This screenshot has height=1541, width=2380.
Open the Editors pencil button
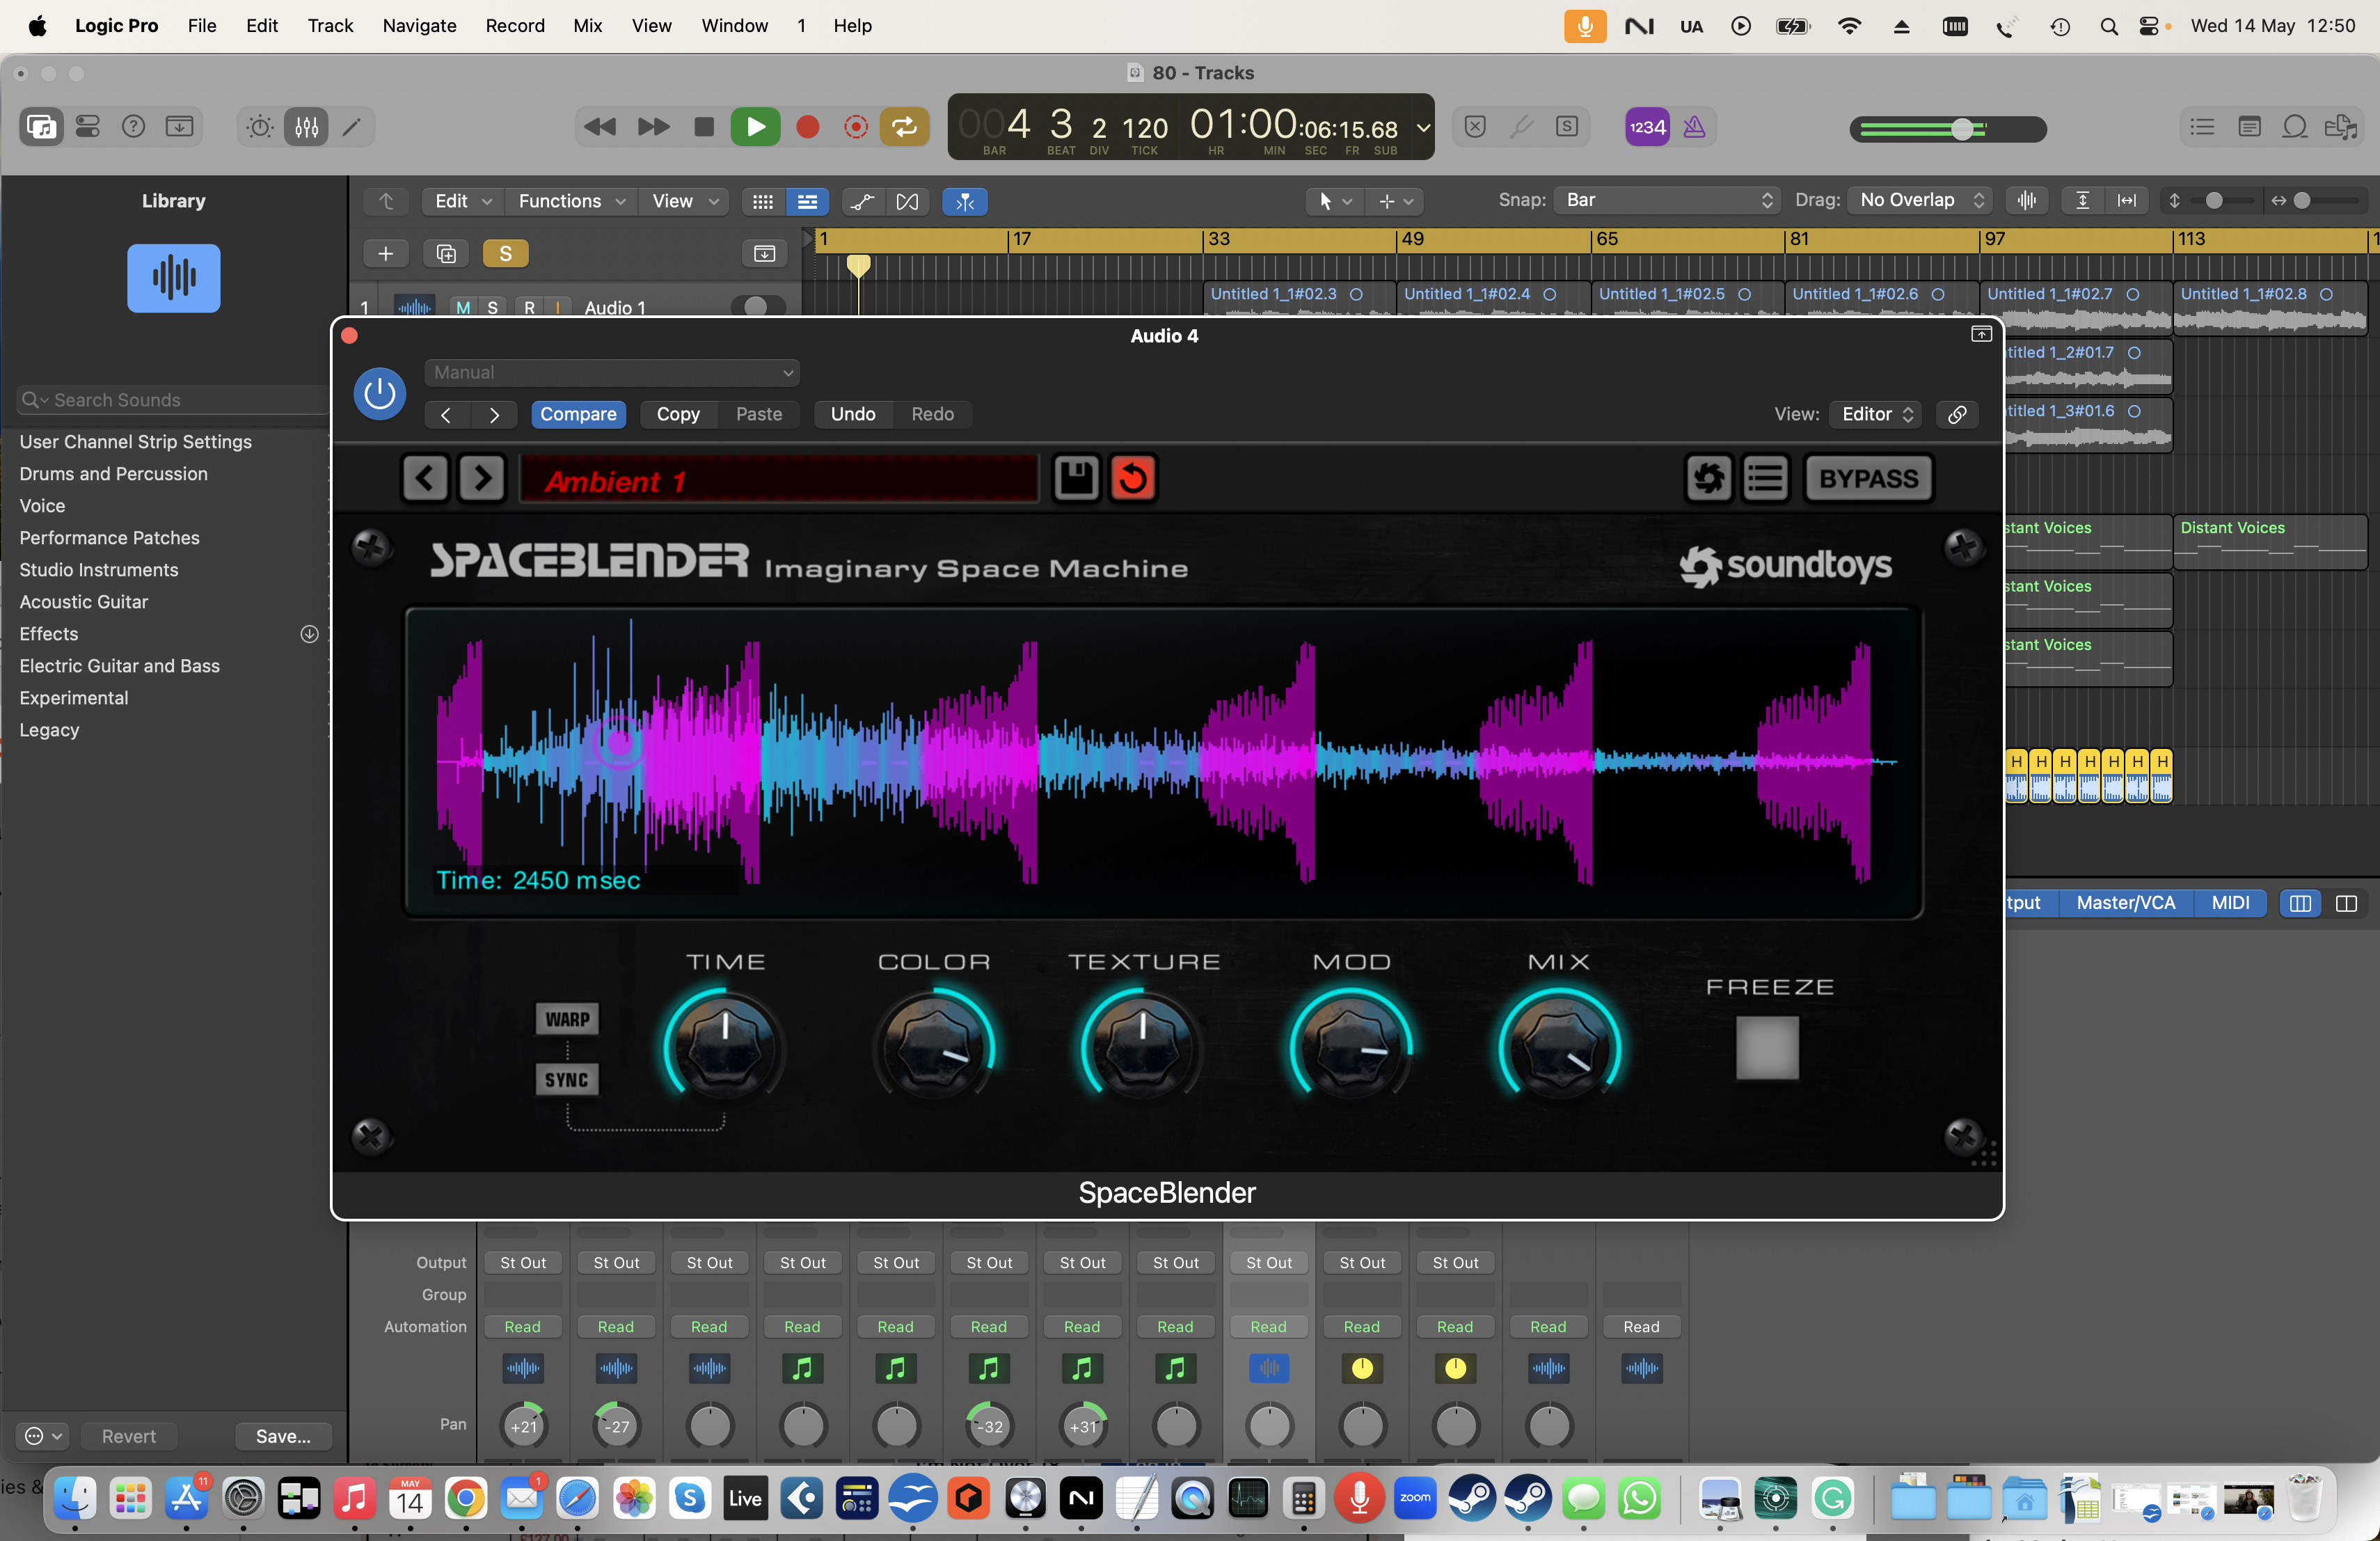click(352, 127)
